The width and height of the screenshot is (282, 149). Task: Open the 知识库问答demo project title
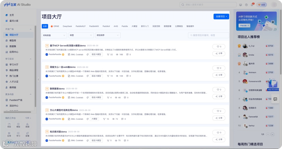tap(58, 132)
